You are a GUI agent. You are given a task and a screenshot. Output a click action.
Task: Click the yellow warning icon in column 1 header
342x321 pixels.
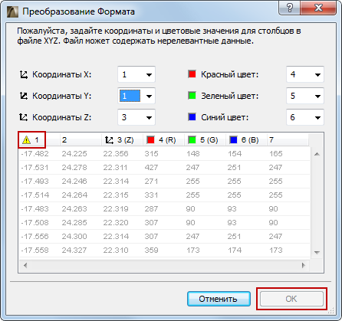pos(26,140)
